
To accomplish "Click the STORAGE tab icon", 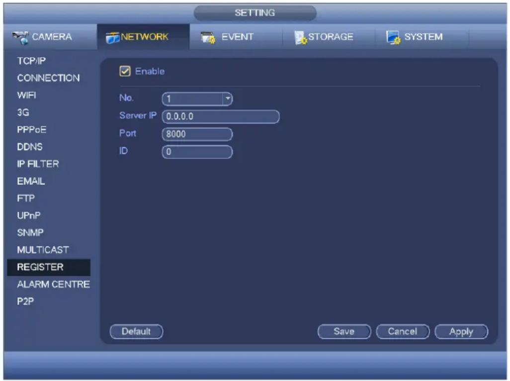I will click(300, 38).
